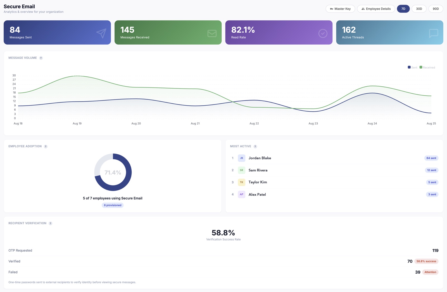Toggle the Sent series in chart legend
447x292 pixels.
(x=412, y=67)
